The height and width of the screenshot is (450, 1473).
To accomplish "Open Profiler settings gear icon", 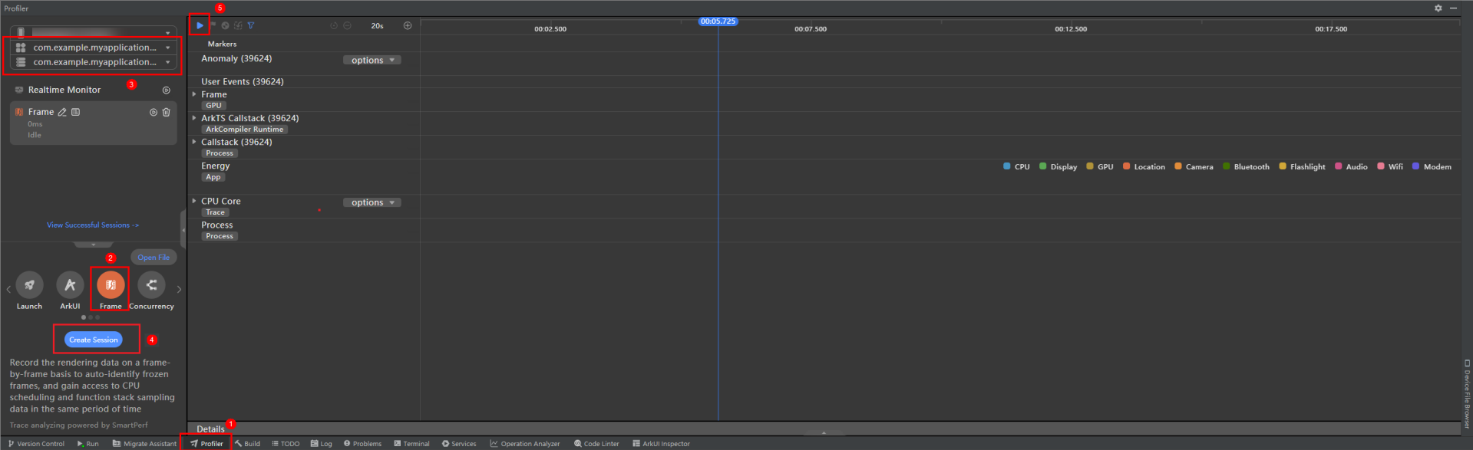I will click(x=1438, y=8).
